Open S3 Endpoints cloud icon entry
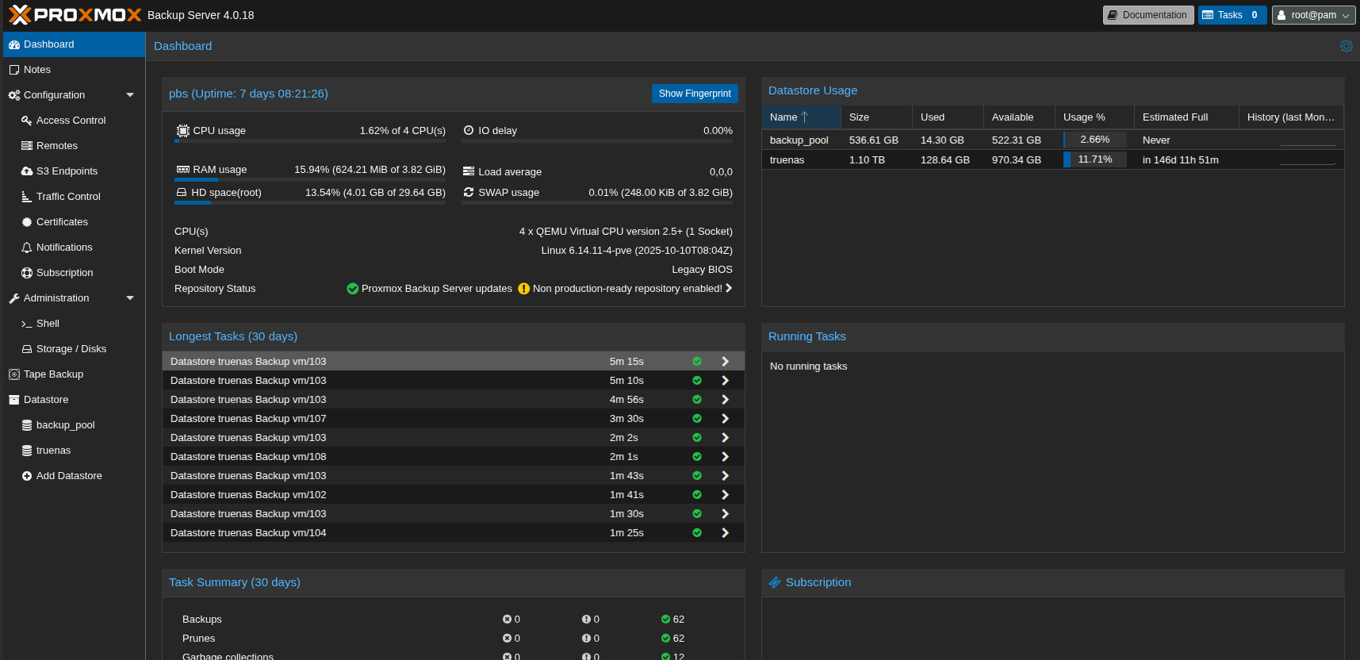Image resolution: width=1360 pixels, height=660 pixels. (x=27, y=171)
